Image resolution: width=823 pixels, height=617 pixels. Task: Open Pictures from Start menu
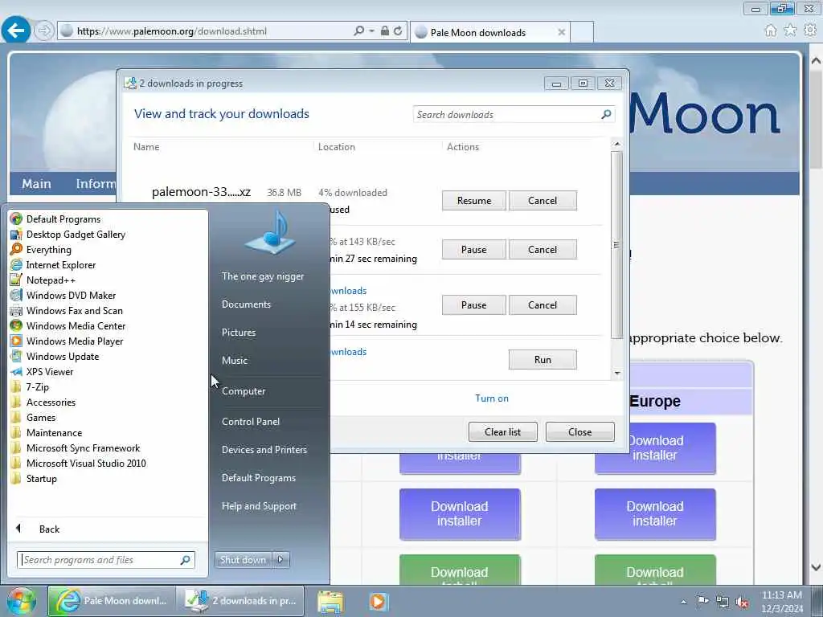coord(238,333)
